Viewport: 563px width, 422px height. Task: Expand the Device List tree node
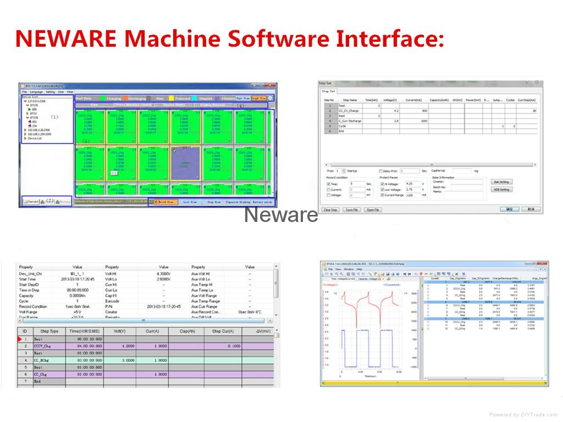click(x=24, y=138)
